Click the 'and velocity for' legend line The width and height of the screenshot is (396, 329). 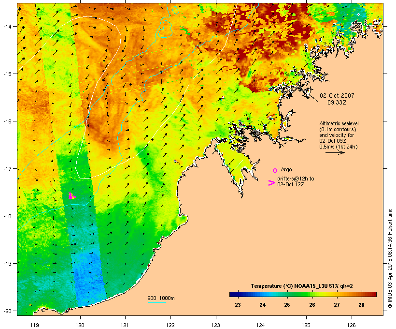coord(337,135)
